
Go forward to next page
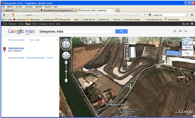(x=8, y=15)
